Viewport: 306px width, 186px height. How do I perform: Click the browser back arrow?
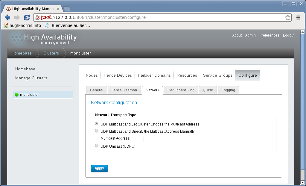point(7,17)
